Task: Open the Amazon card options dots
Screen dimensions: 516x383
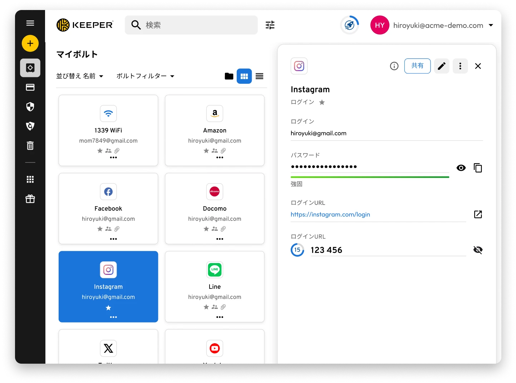Action: (220, 157)
